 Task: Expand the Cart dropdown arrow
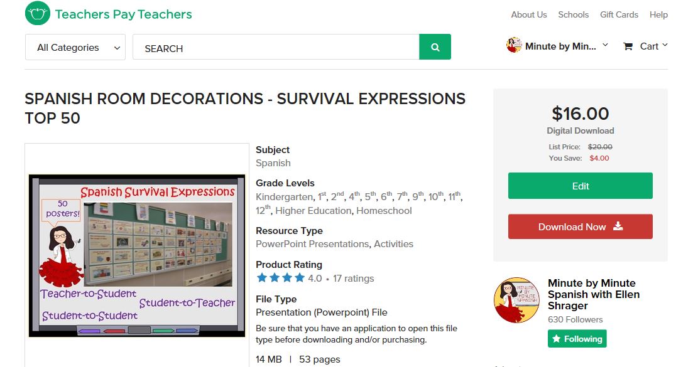[665, 45]
